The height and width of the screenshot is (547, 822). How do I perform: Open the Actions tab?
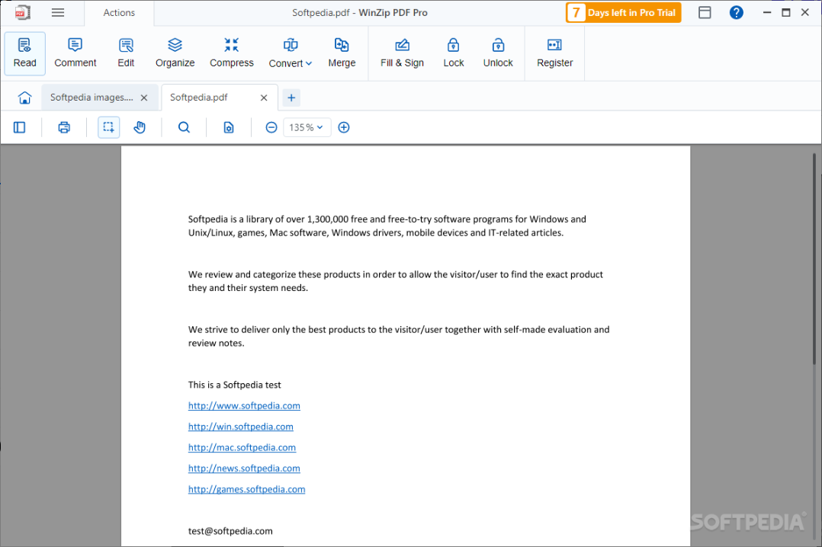point(119,13)
